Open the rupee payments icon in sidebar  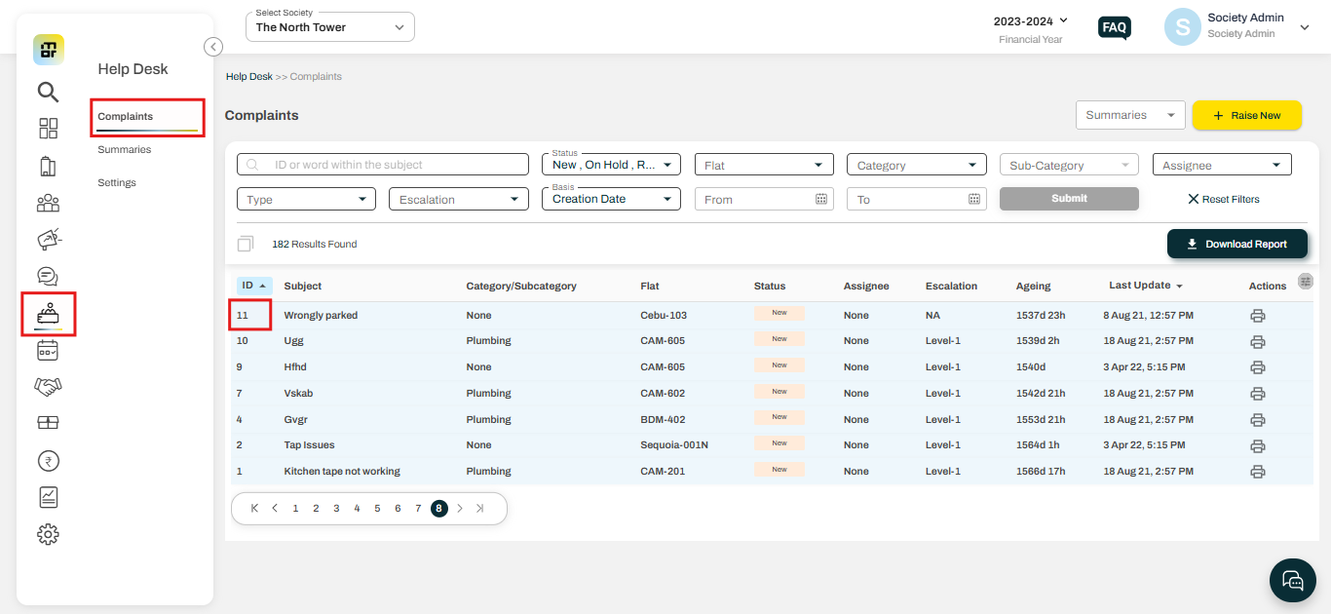tap(47, 459)
